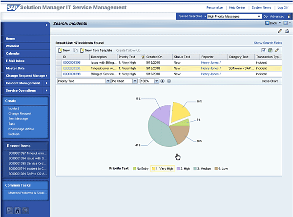Open the Priority Text chart field dropdown

[x=108, y=81]
